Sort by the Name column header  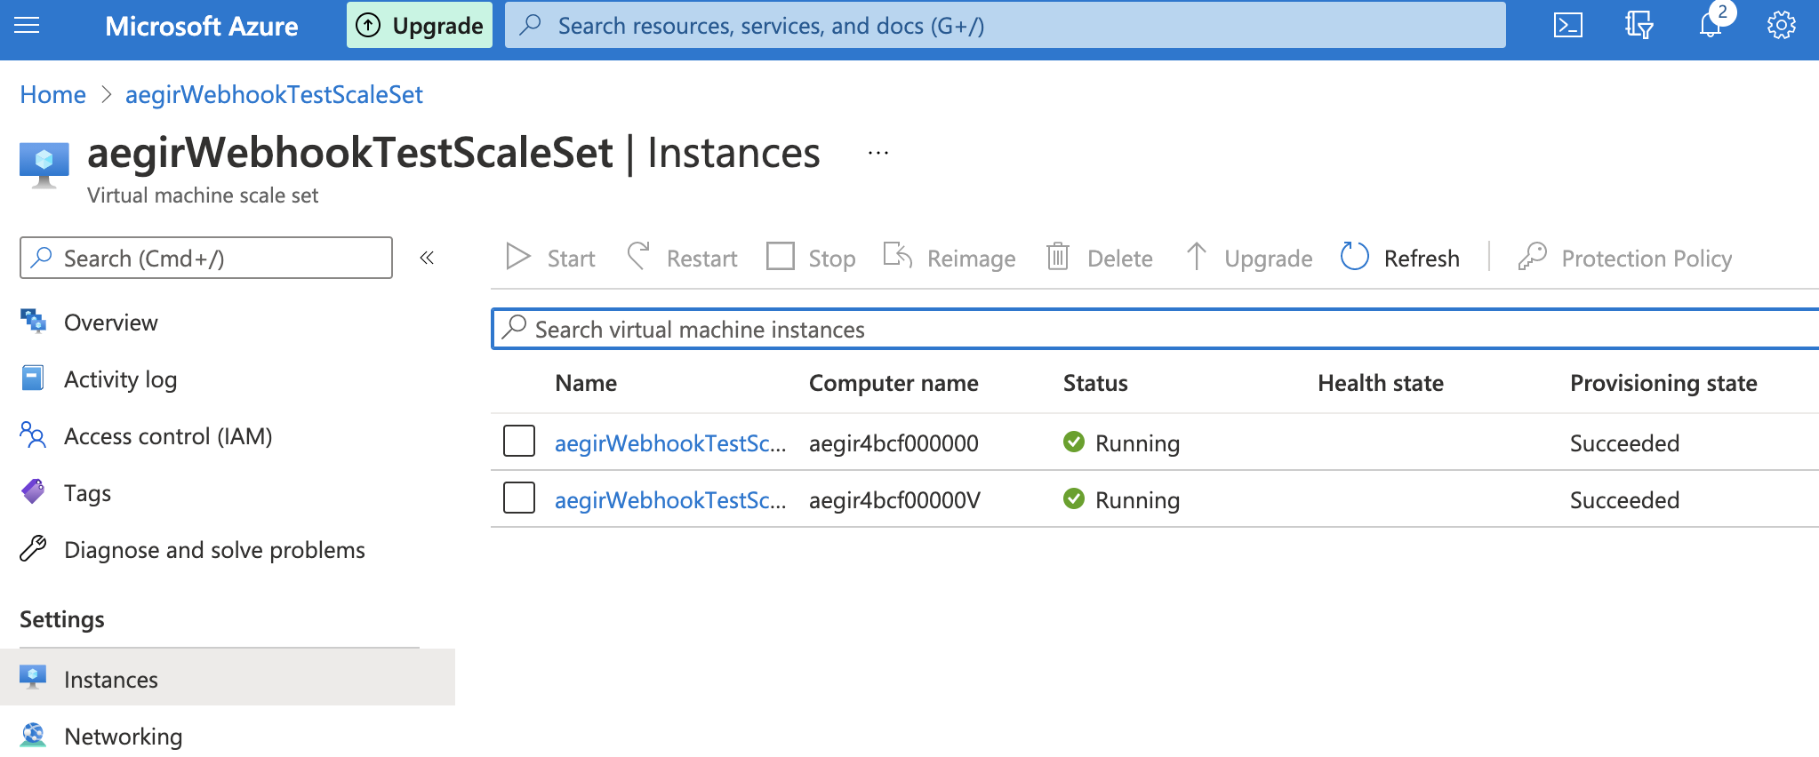click(586, 383)
